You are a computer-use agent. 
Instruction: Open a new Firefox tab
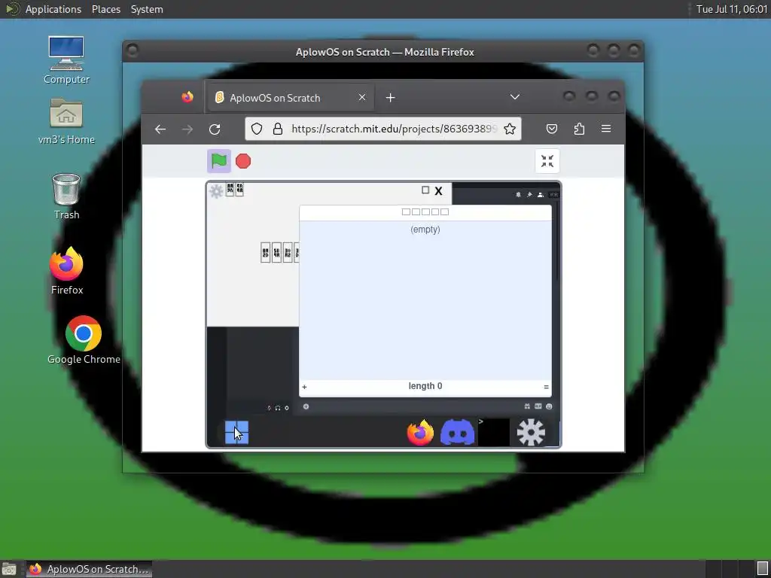[391, 97]
